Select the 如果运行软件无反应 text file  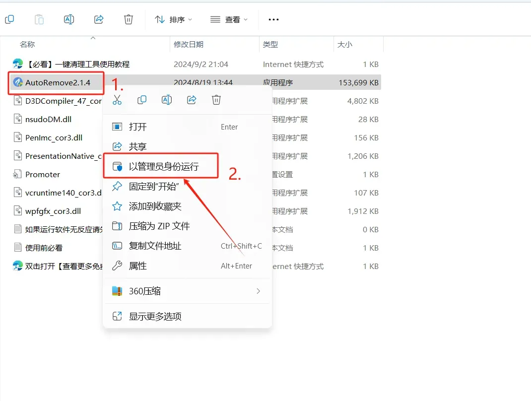64,230
